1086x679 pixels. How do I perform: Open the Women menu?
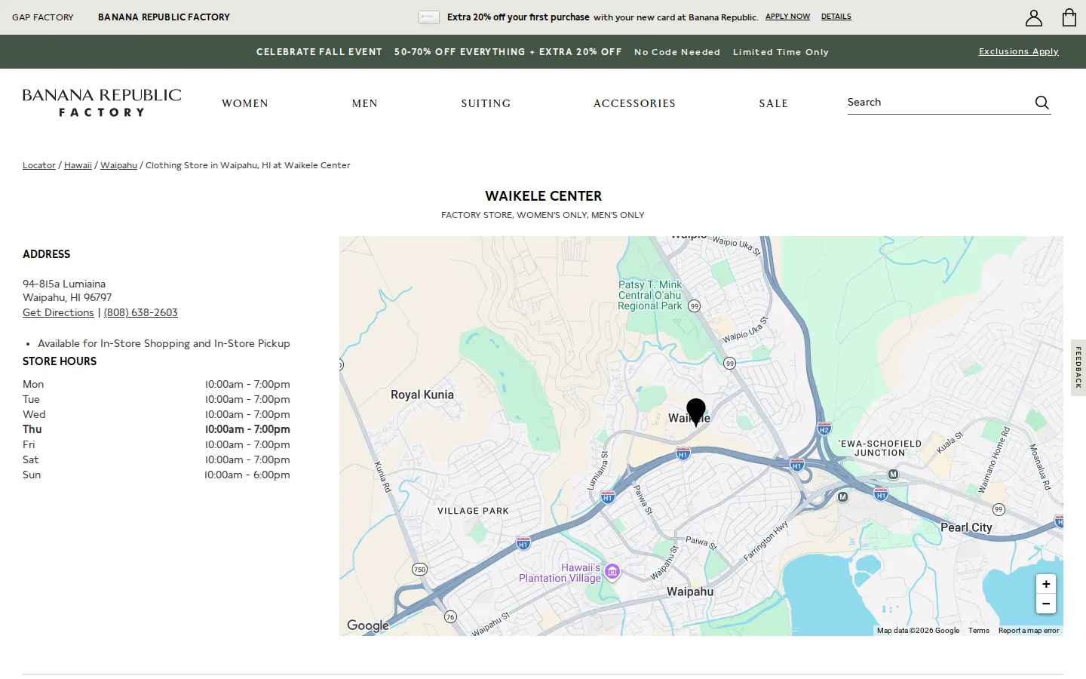point(245,103)
